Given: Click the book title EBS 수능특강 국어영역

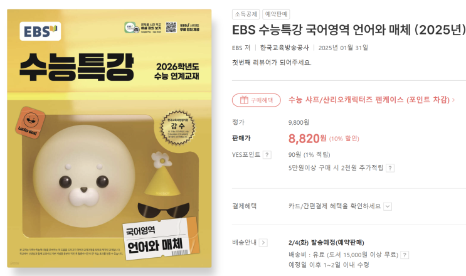Looking at the screenshot, I should pos(349,29).
